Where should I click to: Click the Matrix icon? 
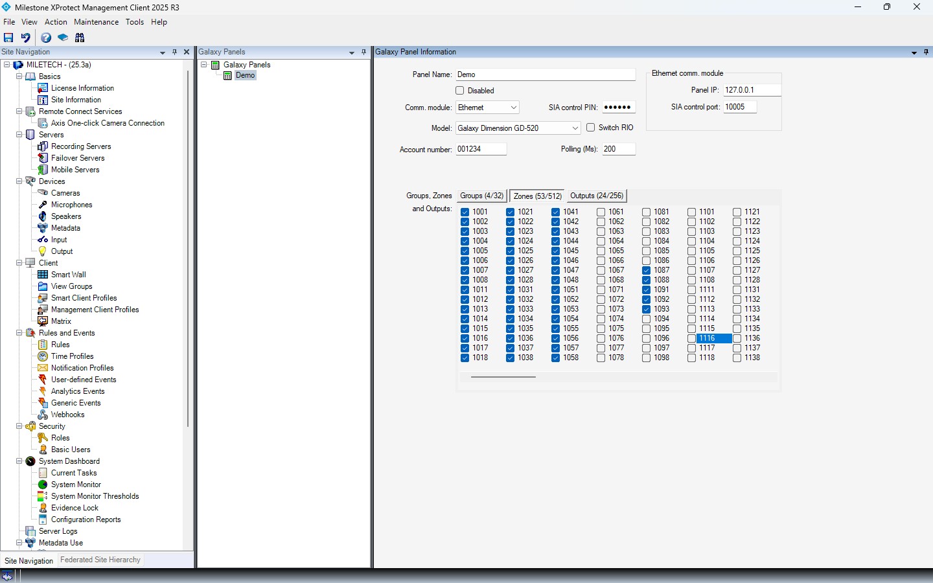point(43,321)
